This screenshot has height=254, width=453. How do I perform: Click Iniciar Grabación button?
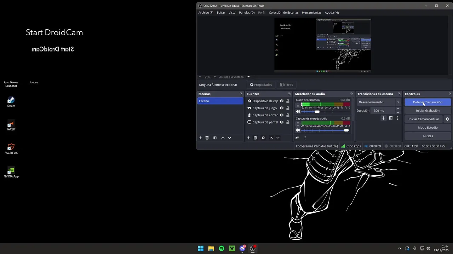428,111
